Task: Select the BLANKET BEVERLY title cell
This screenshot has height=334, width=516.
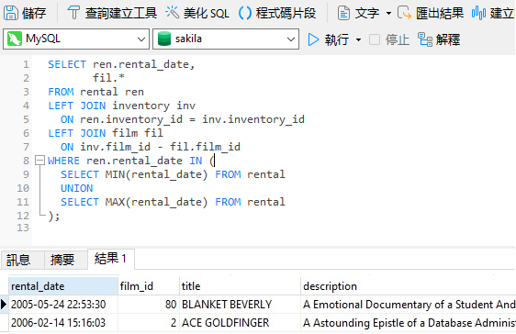Action: pos(240,305)
